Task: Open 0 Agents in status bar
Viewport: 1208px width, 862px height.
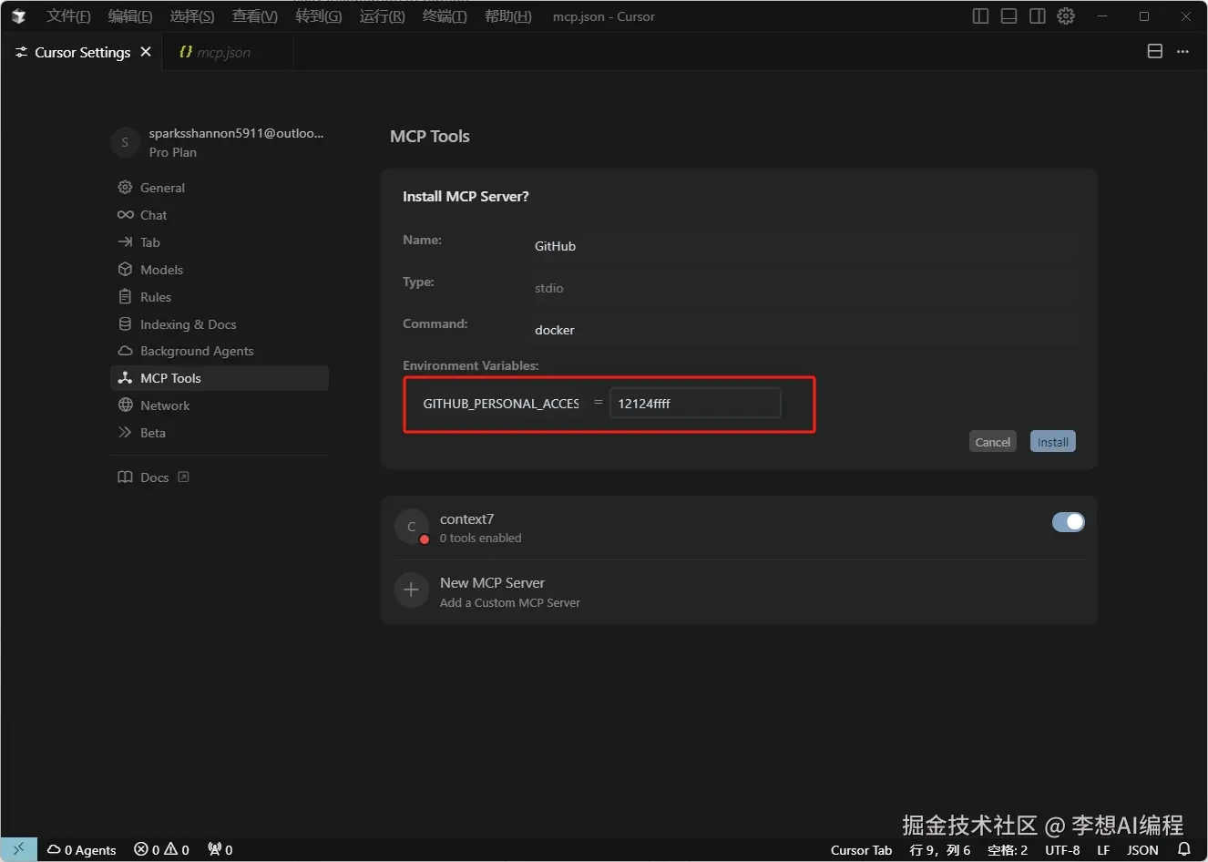Action: click(82, 849)
